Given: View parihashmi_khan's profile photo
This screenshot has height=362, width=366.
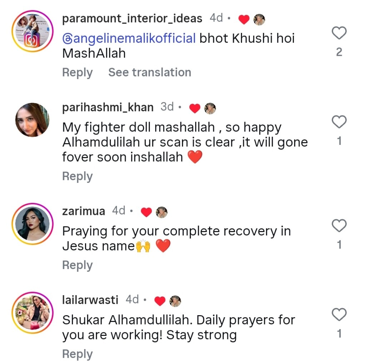Looking at the screenshot, I should [33, 119].
